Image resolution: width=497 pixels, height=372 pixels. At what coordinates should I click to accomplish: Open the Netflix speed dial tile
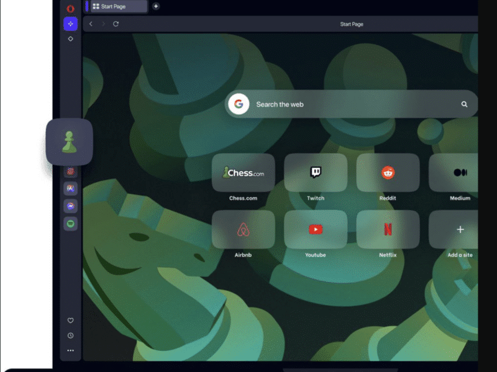(x=388, y=229)
